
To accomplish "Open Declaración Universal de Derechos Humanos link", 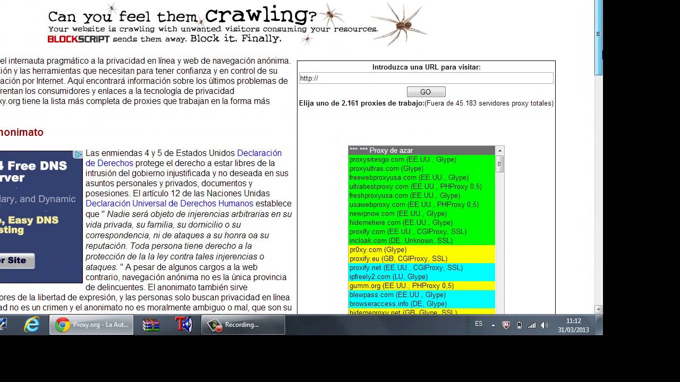I will click(x=169, y=203).
